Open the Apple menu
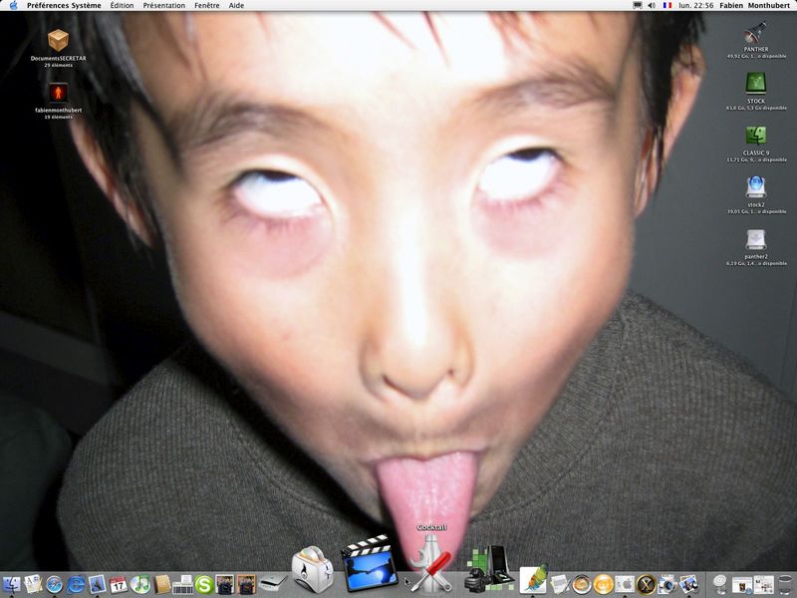The image size is (797, 598). 13,6
